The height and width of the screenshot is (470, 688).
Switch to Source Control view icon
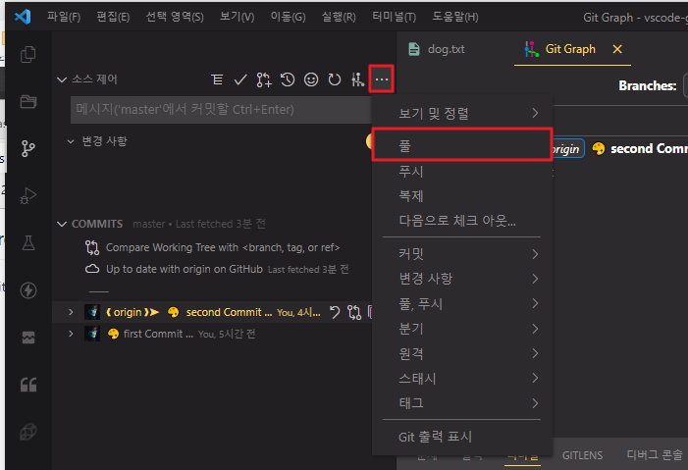28,149
